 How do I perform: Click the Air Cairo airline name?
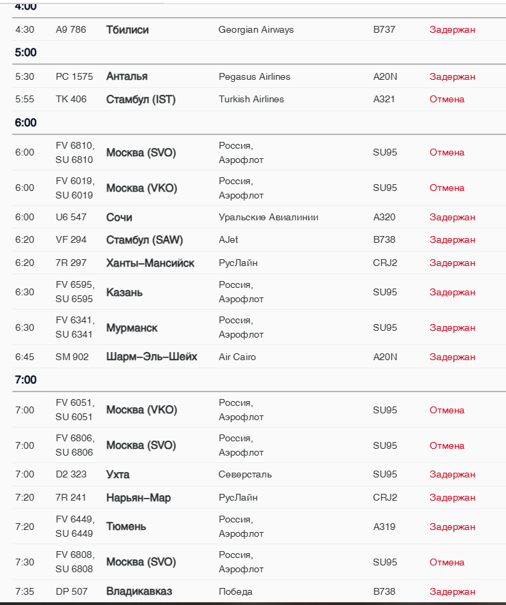(x=237, y=357)
